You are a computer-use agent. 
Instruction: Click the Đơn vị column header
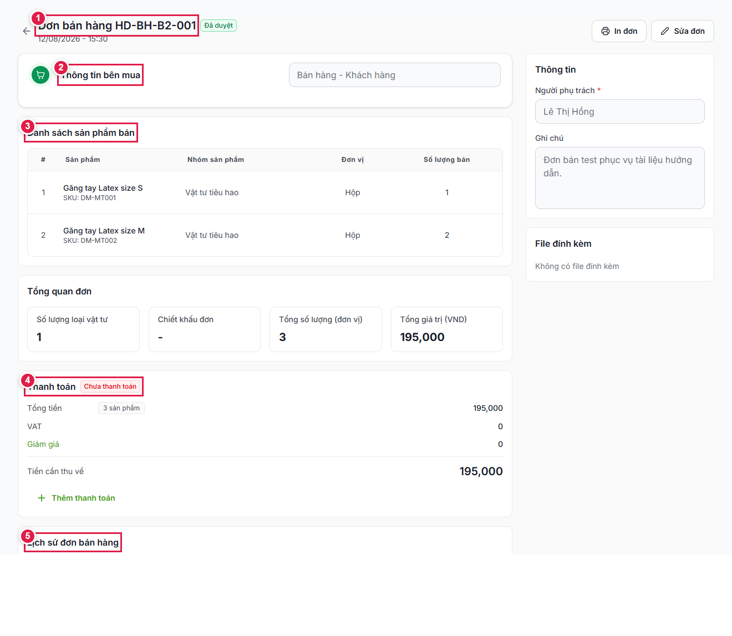[353, 160]
